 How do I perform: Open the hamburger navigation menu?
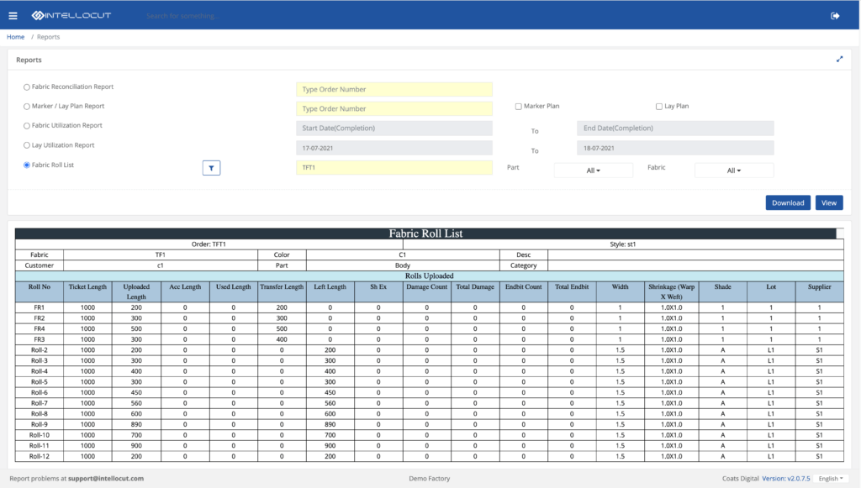click(12, 14)
